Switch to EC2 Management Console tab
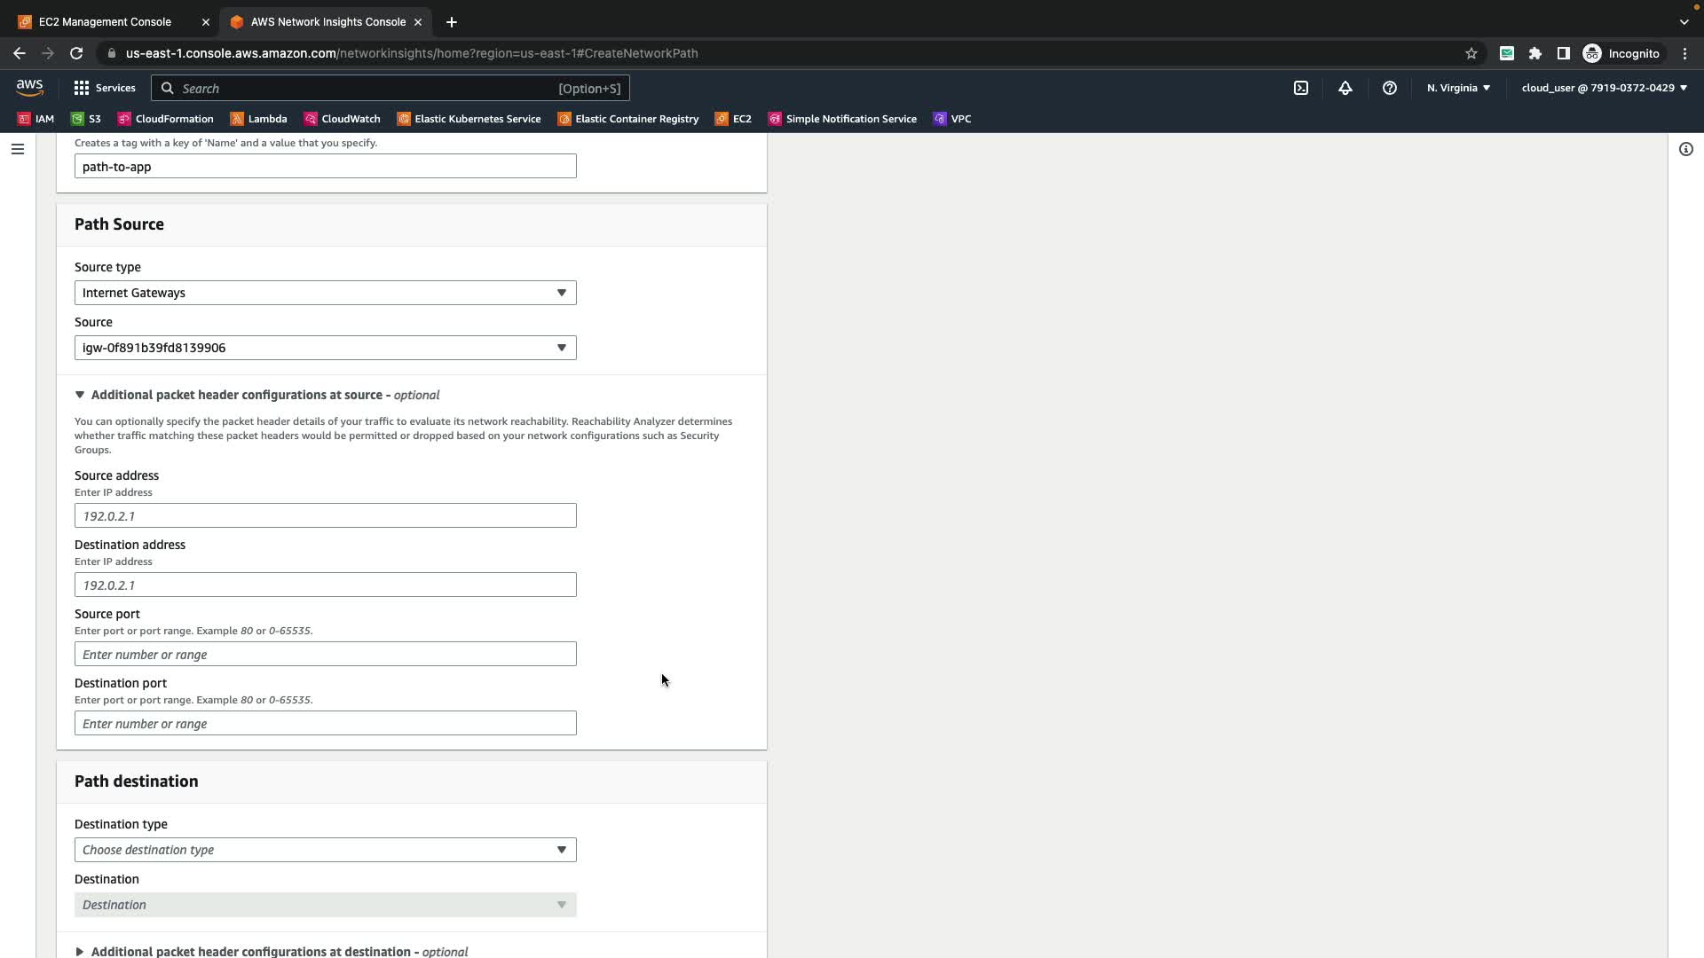Image resolution: width=1704 pixels, height=958 pixels. pos(105,21)
